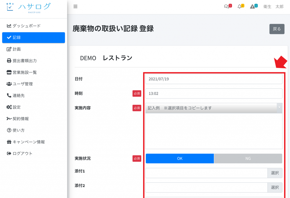The height and width of the screenshot is (198, 290).
Task: Open the 記入例 dropdown for 実施内容
Action: point(214,108)
